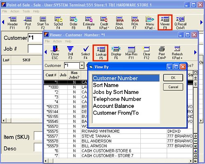205x164 pixels.
Task: Open the Viewer F9 toolbar icon
Action: pyautogui.click(x=165, y=22)
